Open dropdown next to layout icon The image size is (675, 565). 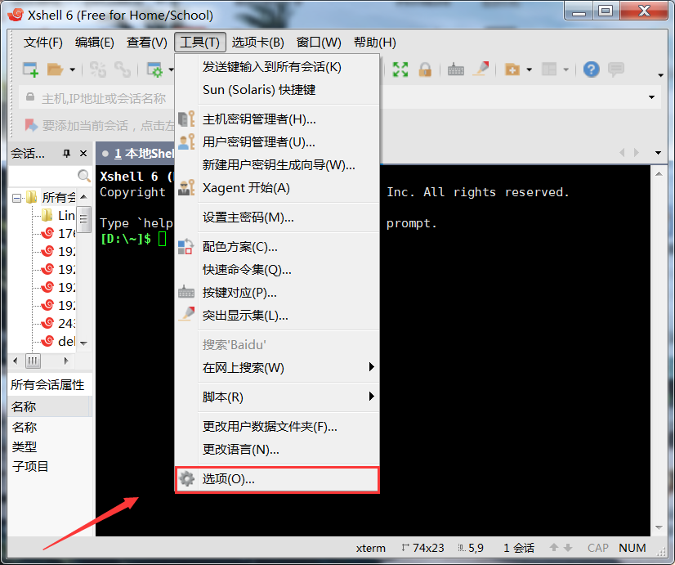(566, 70)
